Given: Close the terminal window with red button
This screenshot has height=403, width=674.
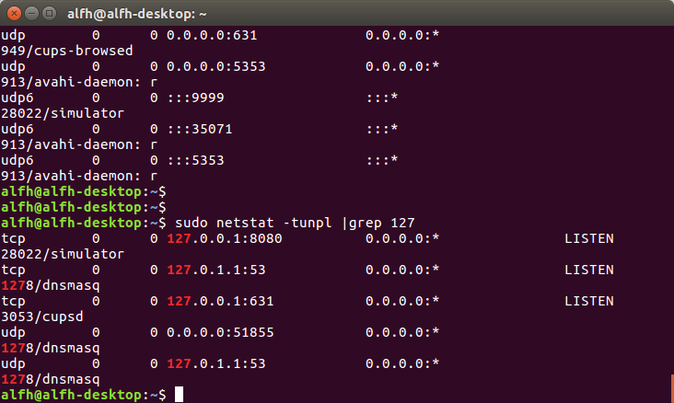Looking at the screenshot, I should pyautogui.click(x=14, y=14).
